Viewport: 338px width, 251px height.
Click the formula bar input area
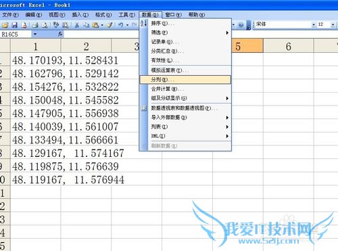click(x=201, y=35)
